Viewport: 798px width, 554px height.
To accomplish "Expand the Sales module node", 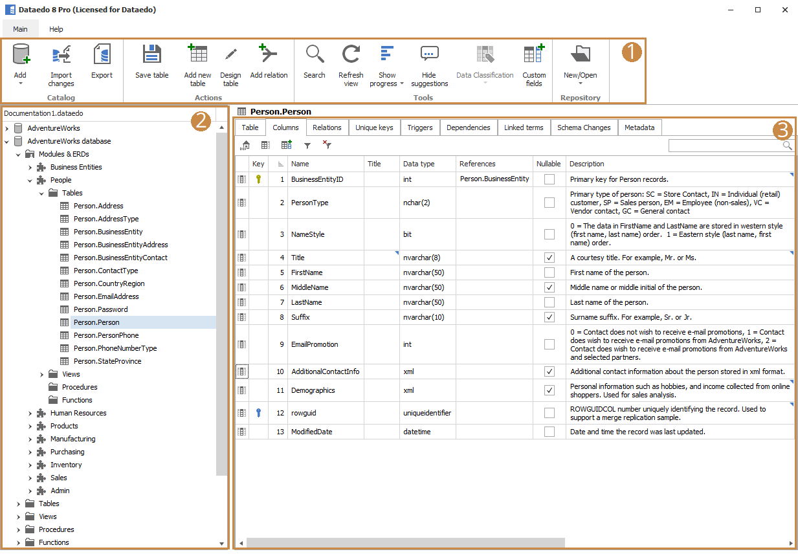I will click(30, 478).
